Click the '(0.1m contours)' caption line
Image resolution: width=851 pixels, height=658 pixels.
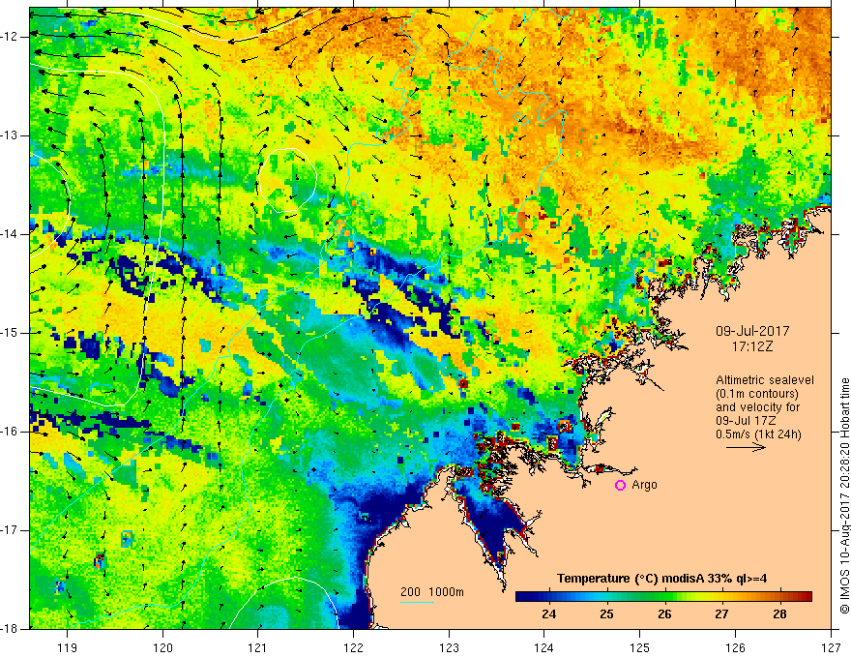tap(757, 394)
